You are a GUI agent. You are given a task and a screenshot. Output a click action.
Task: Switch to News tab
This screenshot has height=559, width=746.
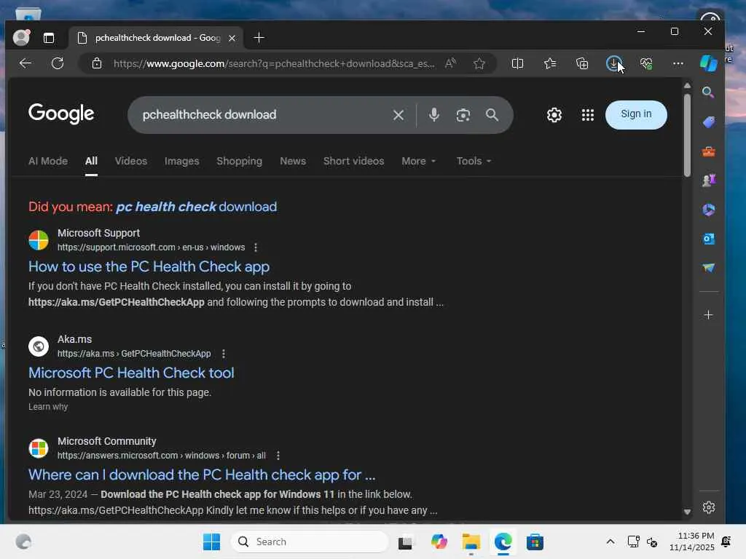point(293,161)
